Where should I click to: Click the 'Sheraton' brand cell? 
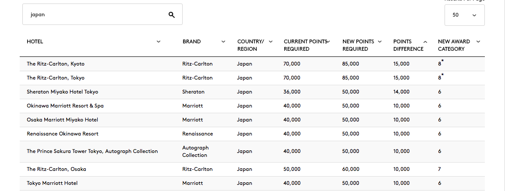click(193, 92)
